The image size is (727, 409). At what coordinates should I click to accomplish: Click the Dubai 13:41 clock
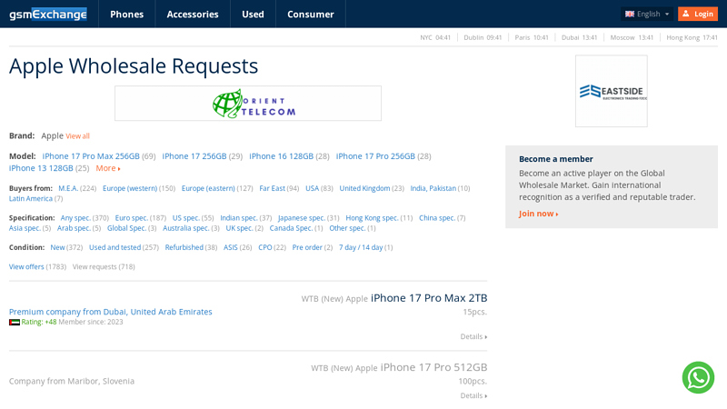coord(579,37)
